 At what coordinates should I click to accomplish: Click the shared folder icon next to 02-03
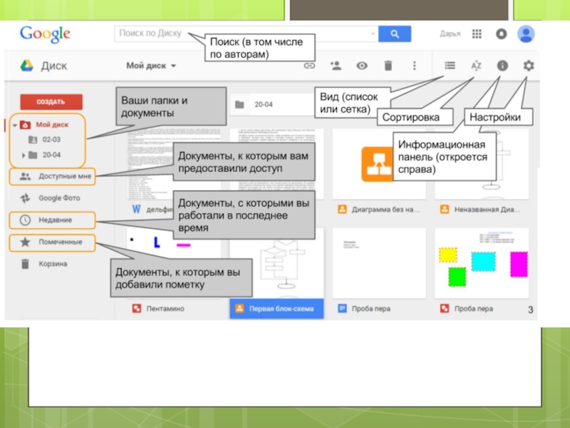coord(33,139)
